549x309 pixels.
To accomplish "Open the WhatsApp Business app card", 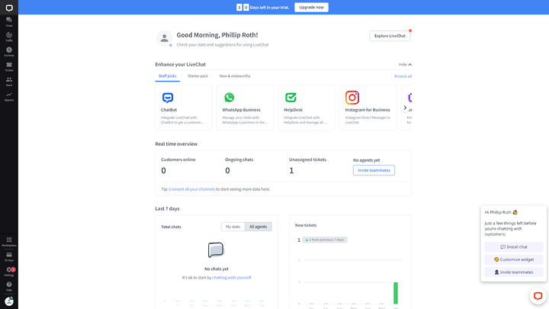I will tap(245, 107).
